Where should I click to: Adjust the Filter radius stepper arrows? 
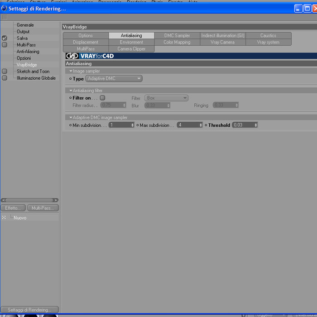click(124, 105)
